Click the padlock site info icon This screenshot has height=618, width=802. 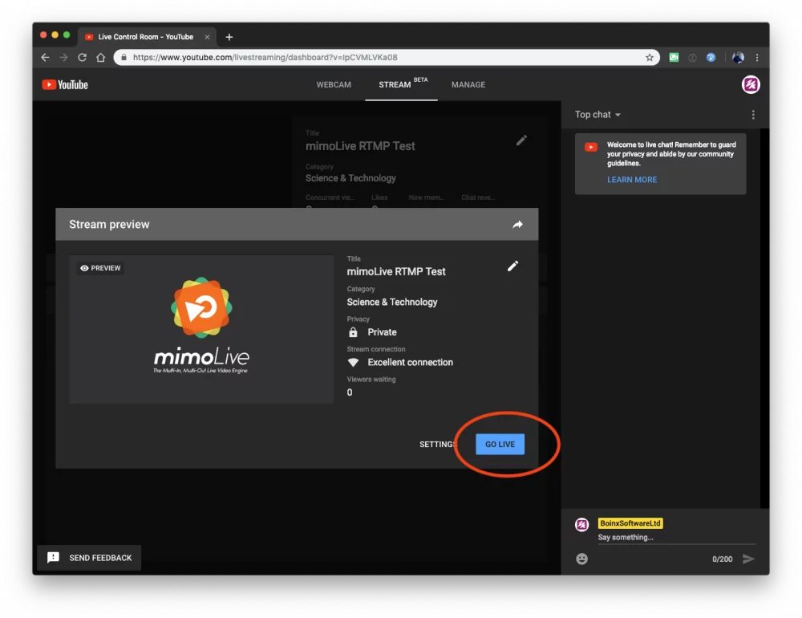124,57
